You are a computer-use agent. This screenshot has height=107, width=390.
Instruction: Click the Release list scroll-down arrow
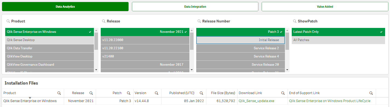pos(192,70)
